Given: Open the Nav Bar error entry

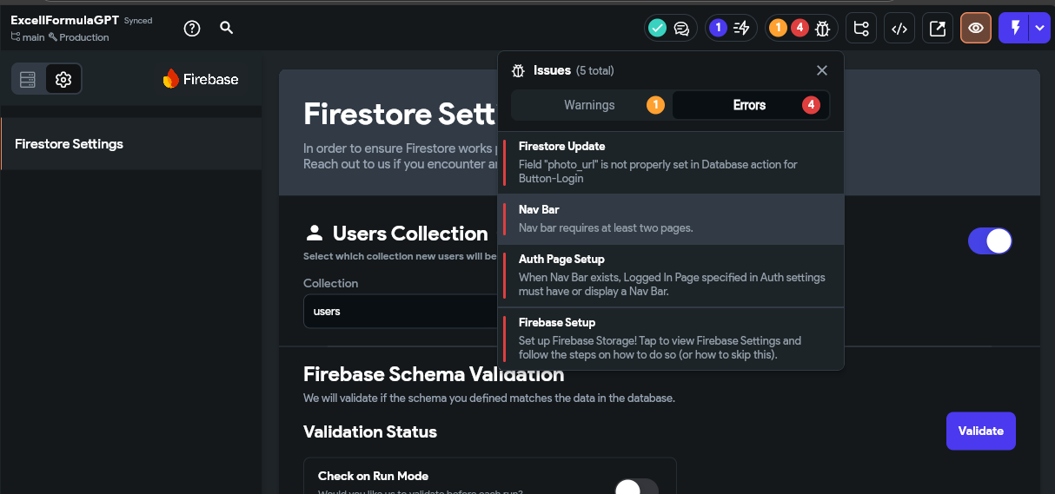Looking at the screenshot, I should coord(671,219).
